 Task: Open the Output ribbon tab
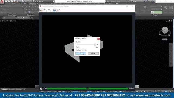pos(73,4)
